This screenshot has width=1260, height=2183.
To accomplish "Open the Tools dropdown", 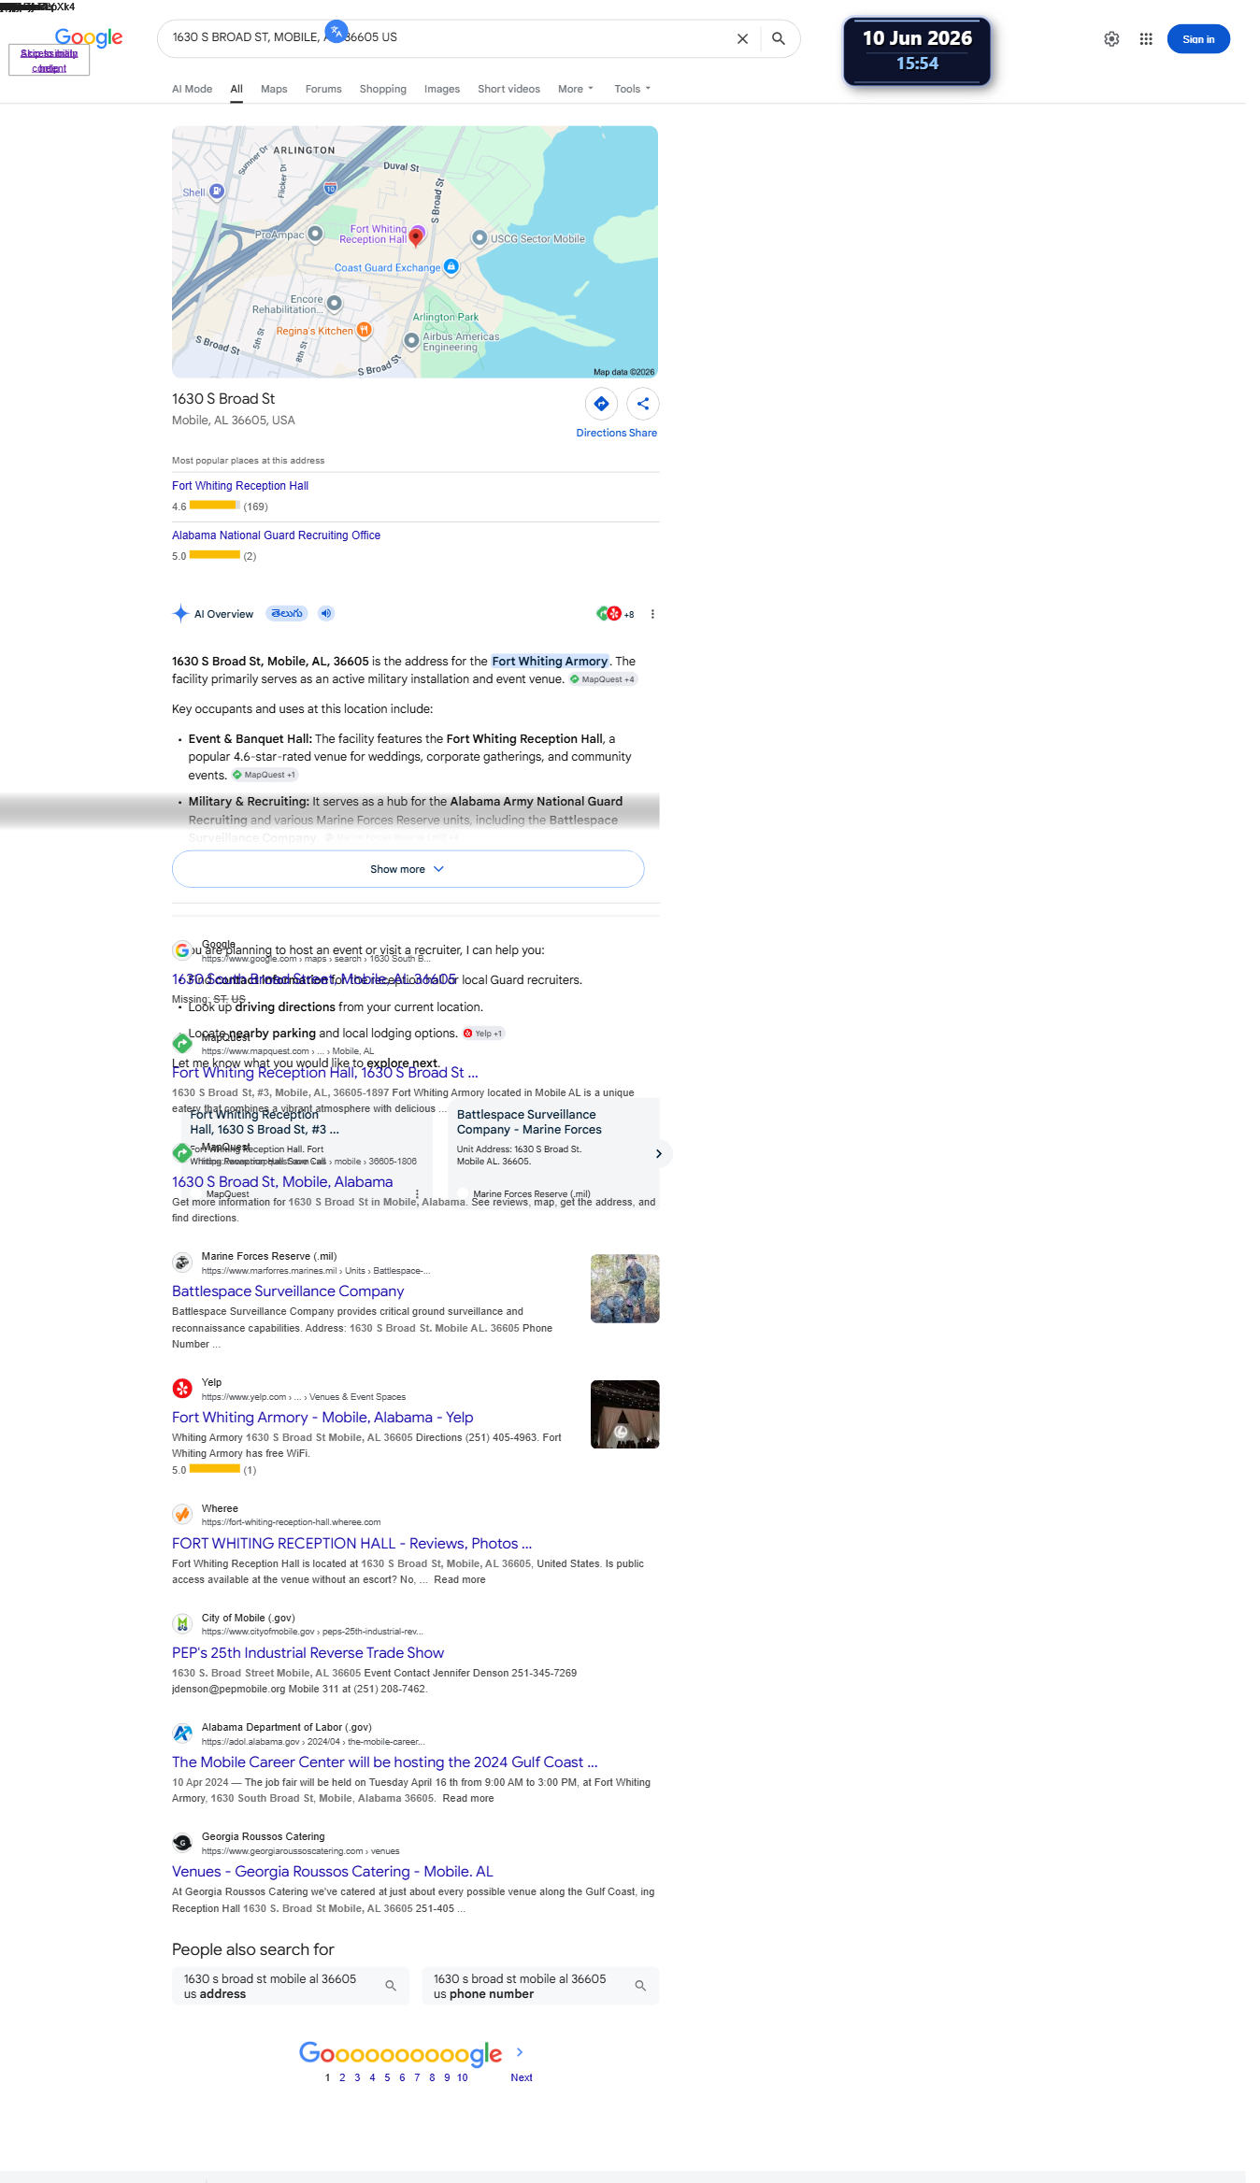I will point(633,89).
